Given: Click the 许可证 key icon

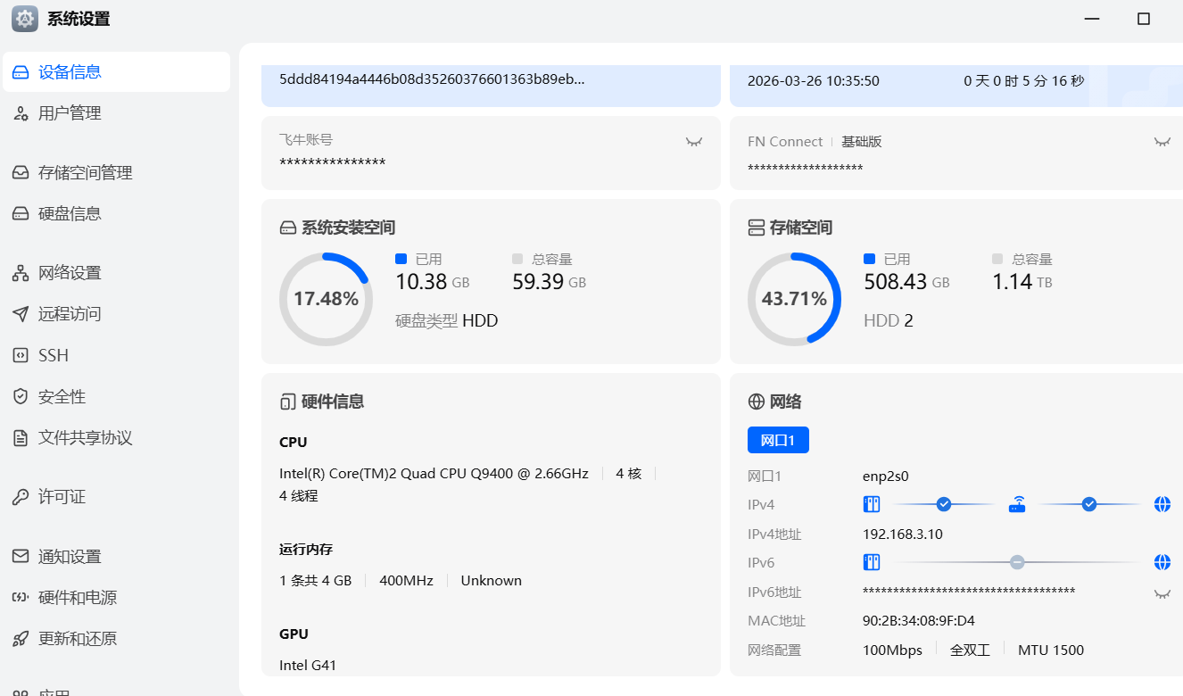Looking at the screenshot, I should point(21,497).
